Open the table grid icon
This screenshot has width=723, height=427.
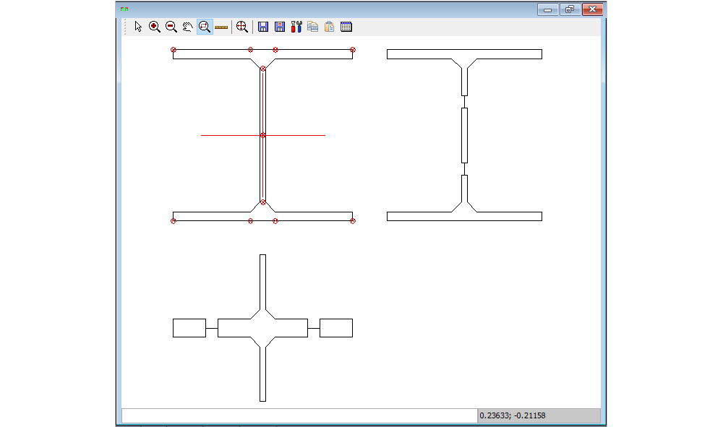coord(346,27)
